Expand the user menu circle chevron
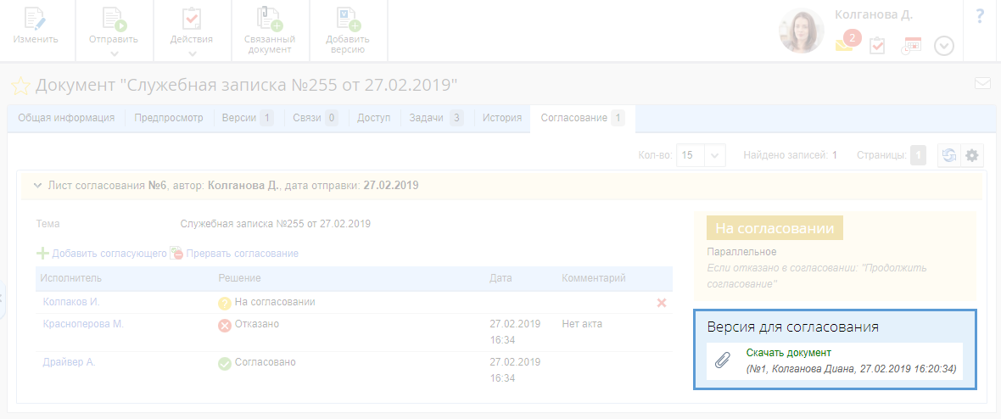Screen dimensions: 1001x419 pos(943,46)
